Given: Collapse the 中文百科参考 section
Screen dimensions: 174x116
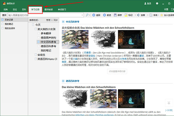Looking at the screenshot, I should click(63, 22).
